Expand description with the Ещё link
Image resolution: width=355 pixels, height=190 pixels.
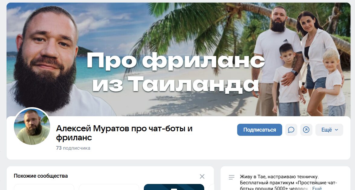[317, 188]
